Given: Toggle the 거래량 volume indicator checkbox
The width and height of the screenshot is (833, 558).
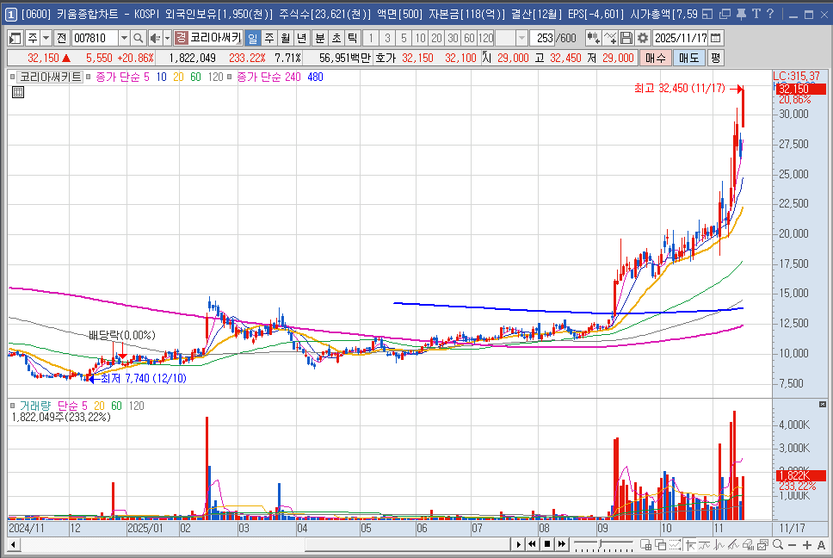Looking at the screenshot, I should point(13,406).
